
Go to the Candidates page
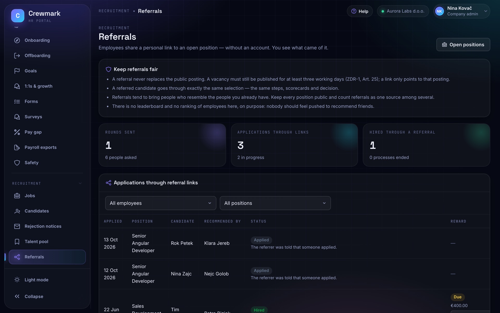(47, 211)
